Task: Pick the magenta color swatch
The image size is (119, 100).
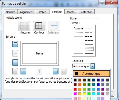Action: click(75, 94)
